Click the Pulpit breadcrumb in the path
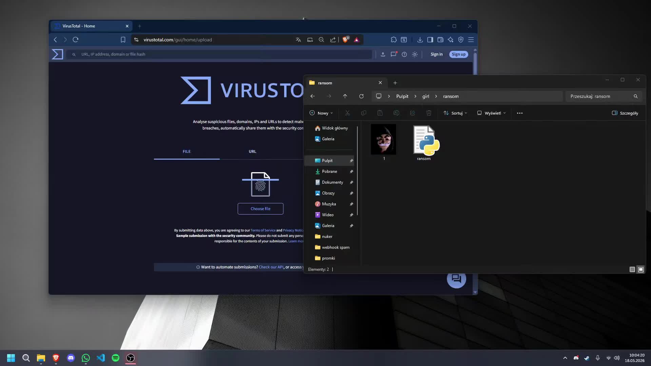 tap(402, 96)
